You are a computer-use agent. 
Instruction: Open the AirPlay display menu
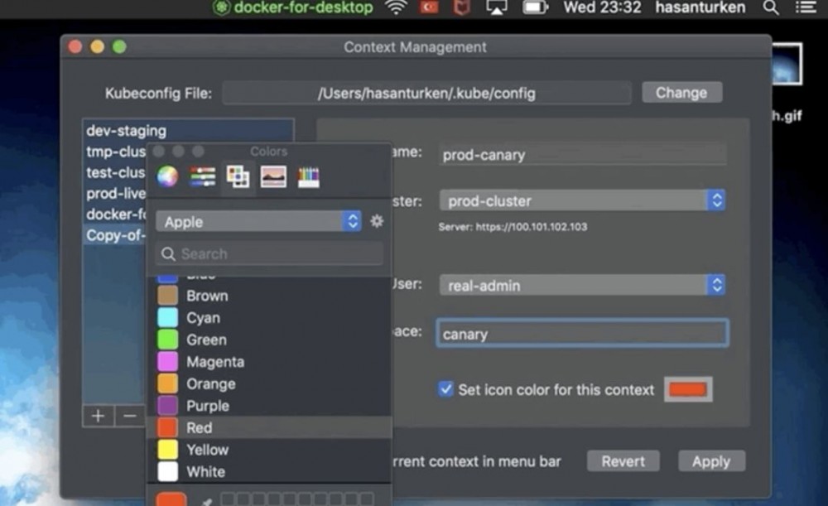pyautogui.click(x=496, y=7)
